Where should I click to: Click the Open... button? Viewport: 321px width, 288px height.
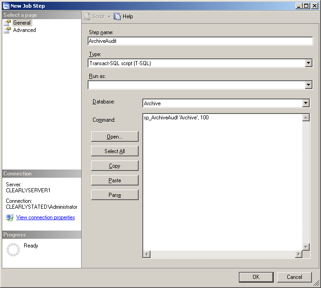click(x=114, y=137)
